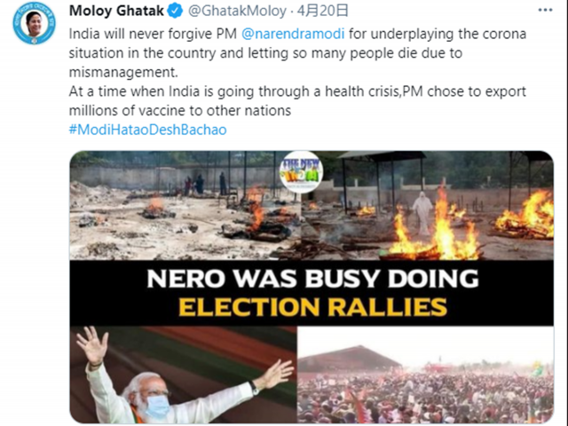Open the Moloy Ghatak display name
Image resolution: width=568 pixels, height=426 pixels.
pos(116,11)
